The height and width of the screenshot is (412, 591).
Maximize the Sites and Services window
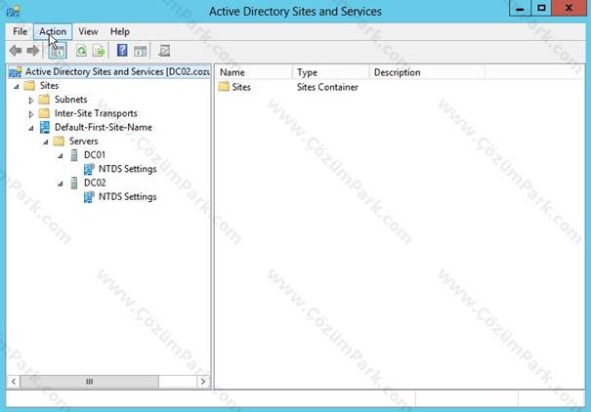(541, 8)
